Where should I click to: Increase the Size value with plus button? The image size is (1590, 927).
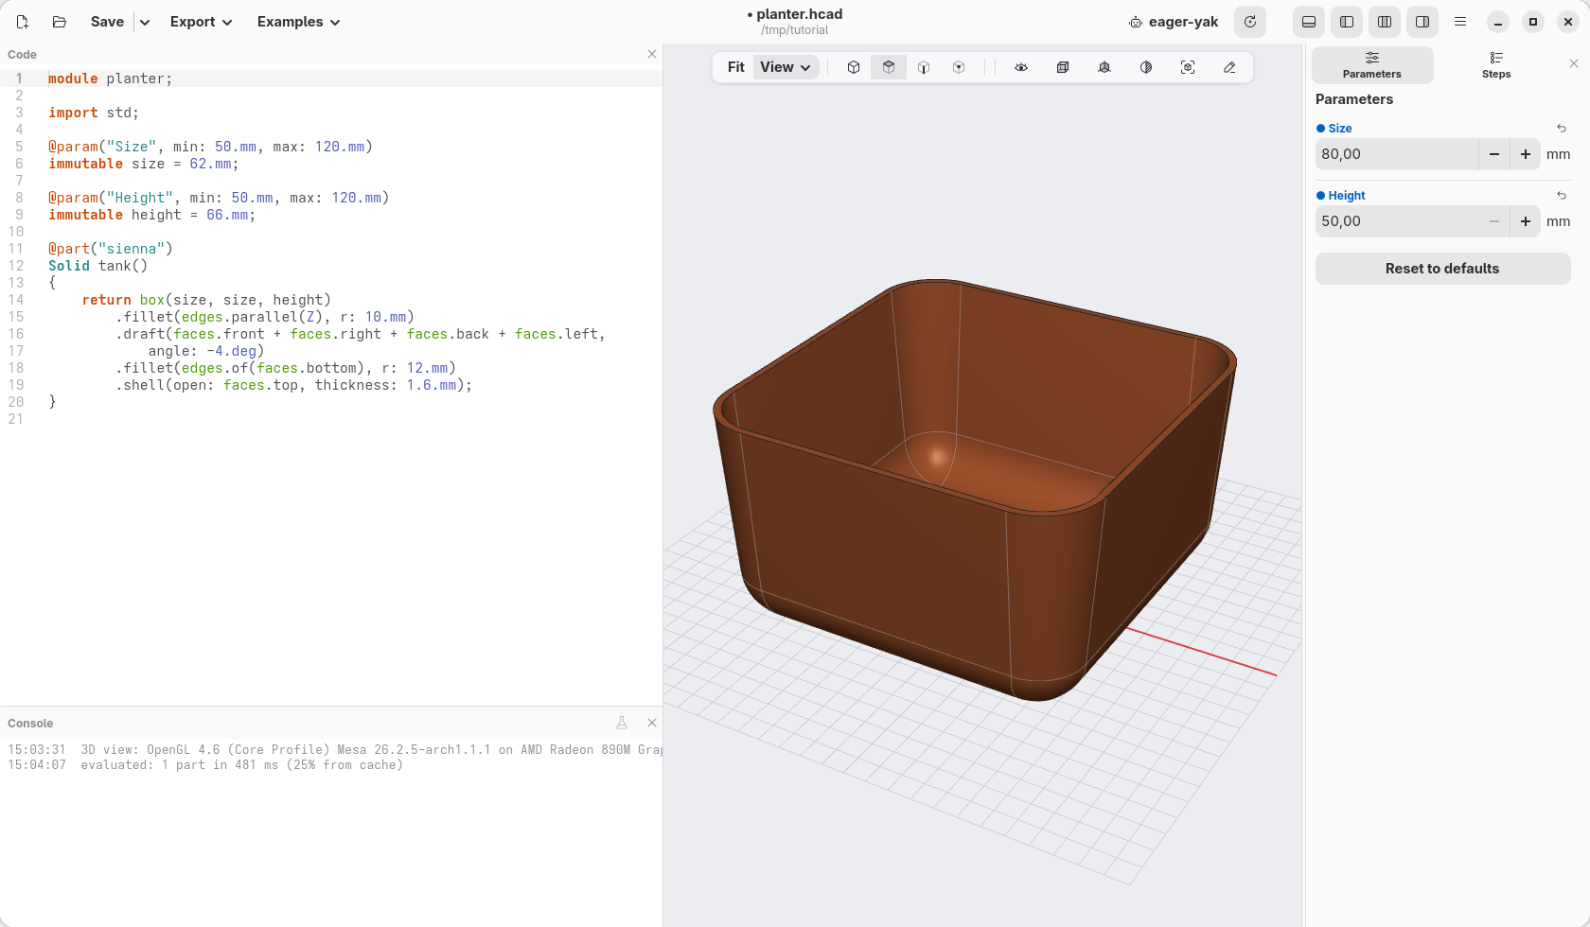click(1526, 154)
